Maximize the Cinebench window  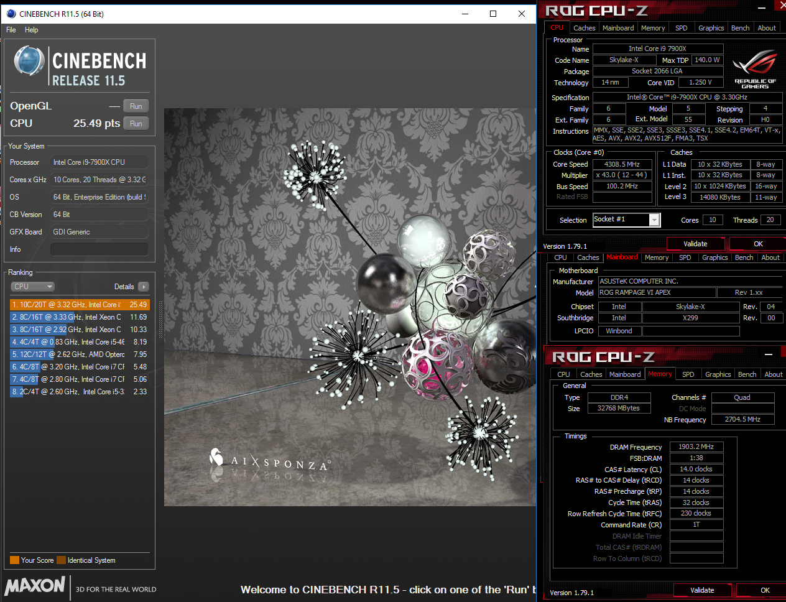(493, 14)
